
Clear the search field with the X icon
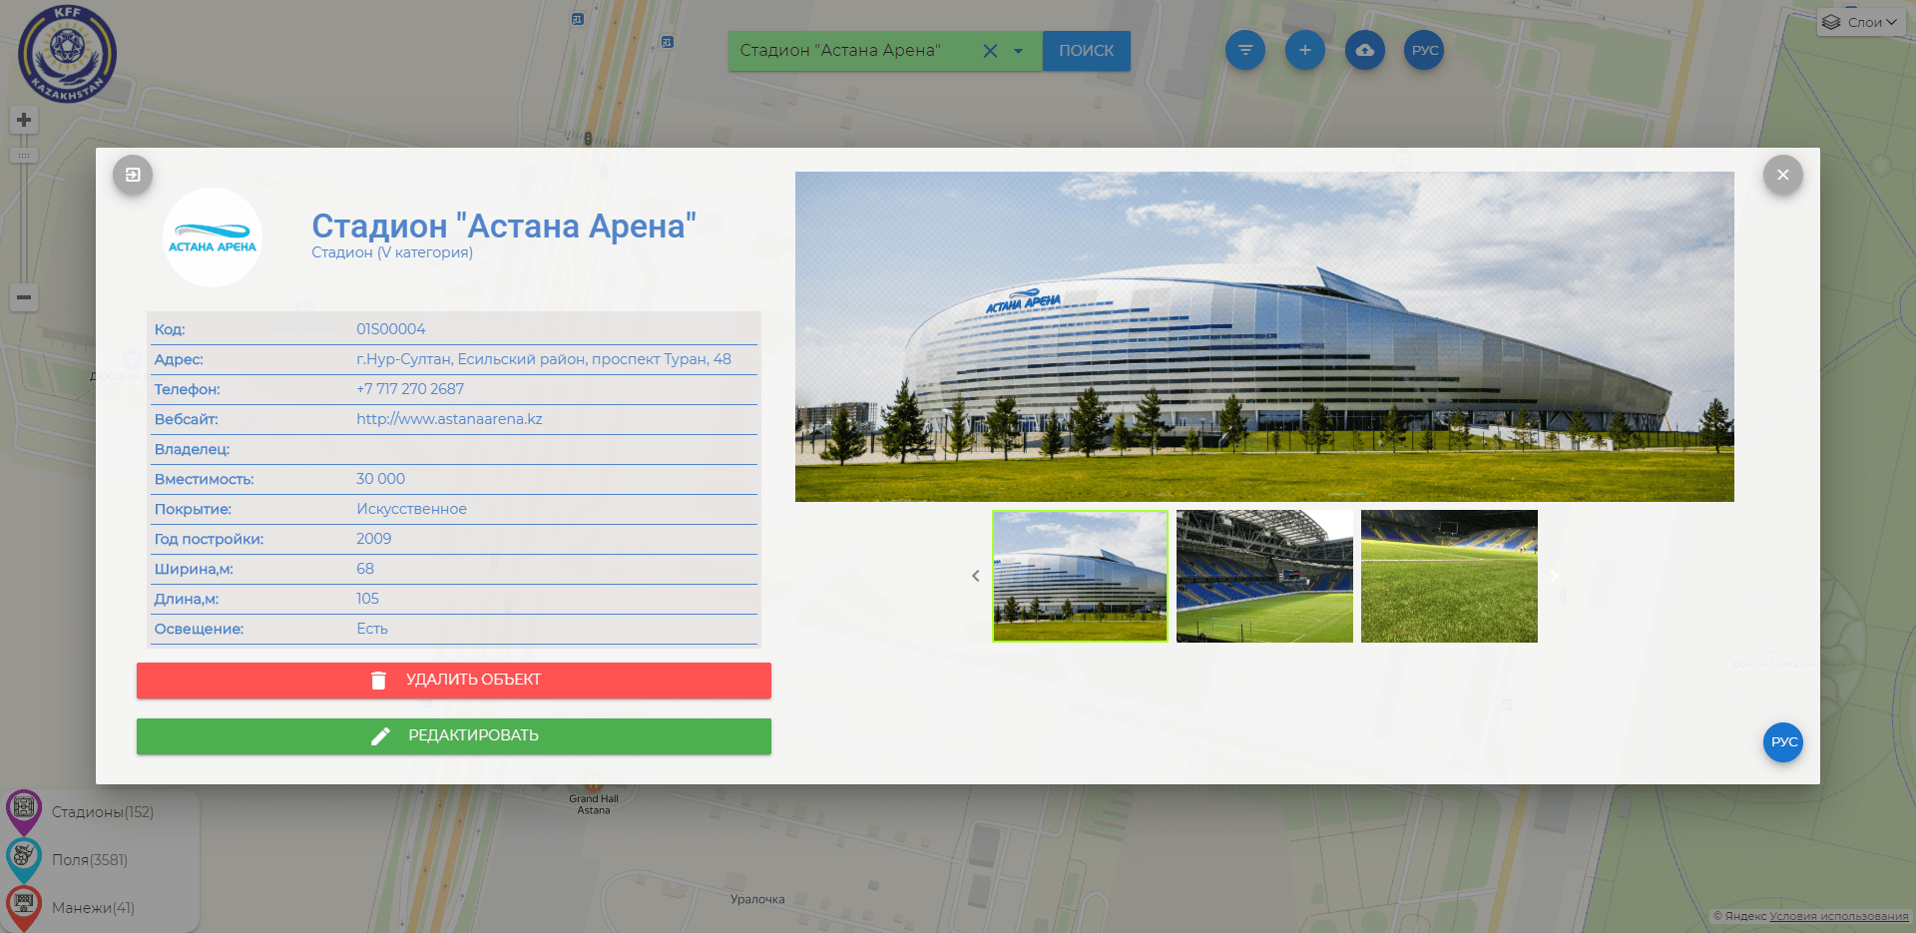click(x=990, y=51)
